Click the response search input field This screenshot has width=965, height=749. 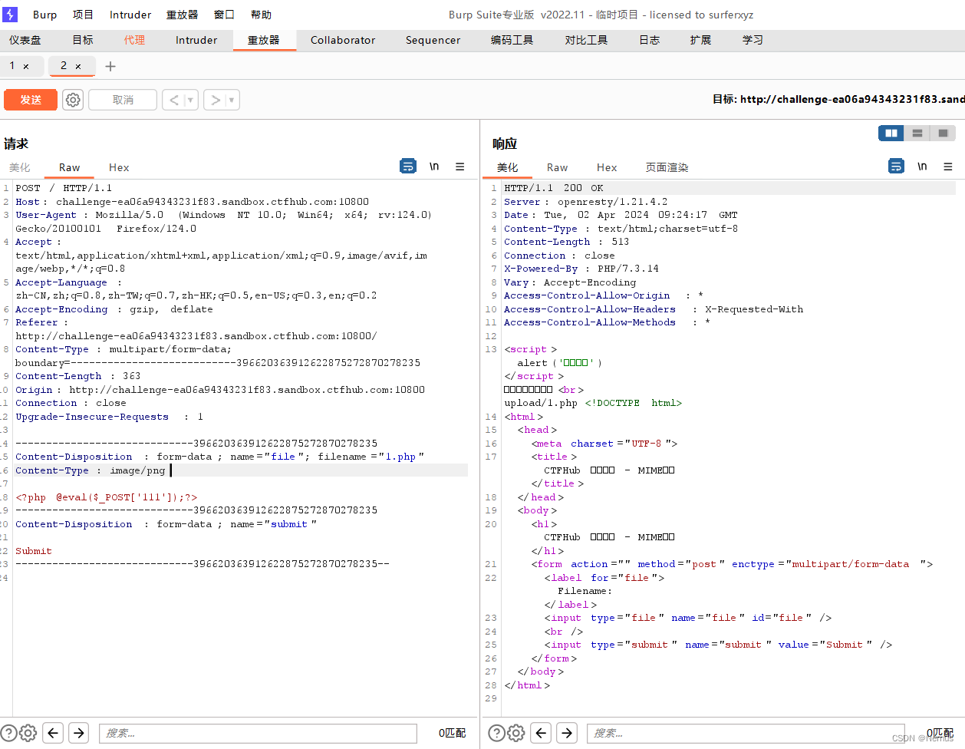[746, 733]
